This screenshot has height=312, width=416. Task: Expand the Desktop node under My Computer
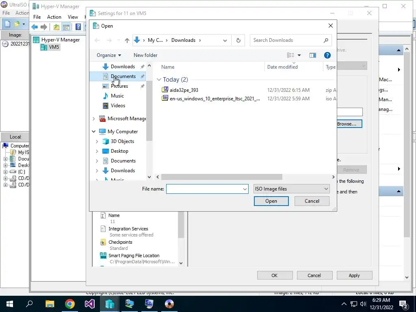(97, 151)
